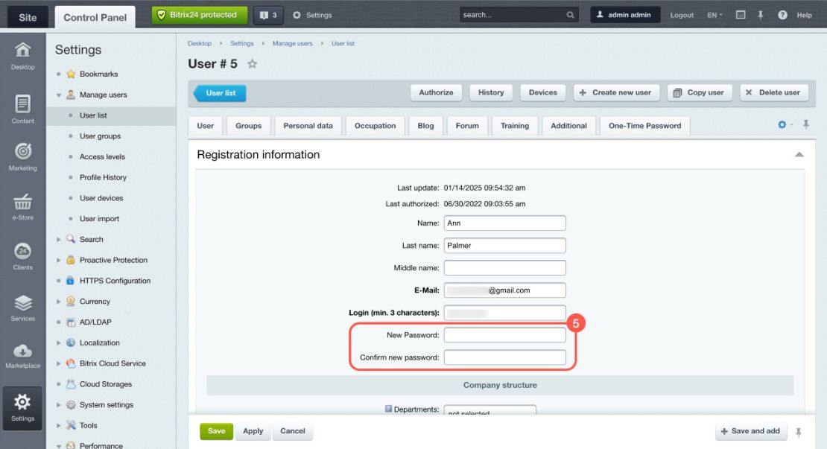Pin the bottom button bar
This screenshot has width=827, height=449.
[799, 432]
